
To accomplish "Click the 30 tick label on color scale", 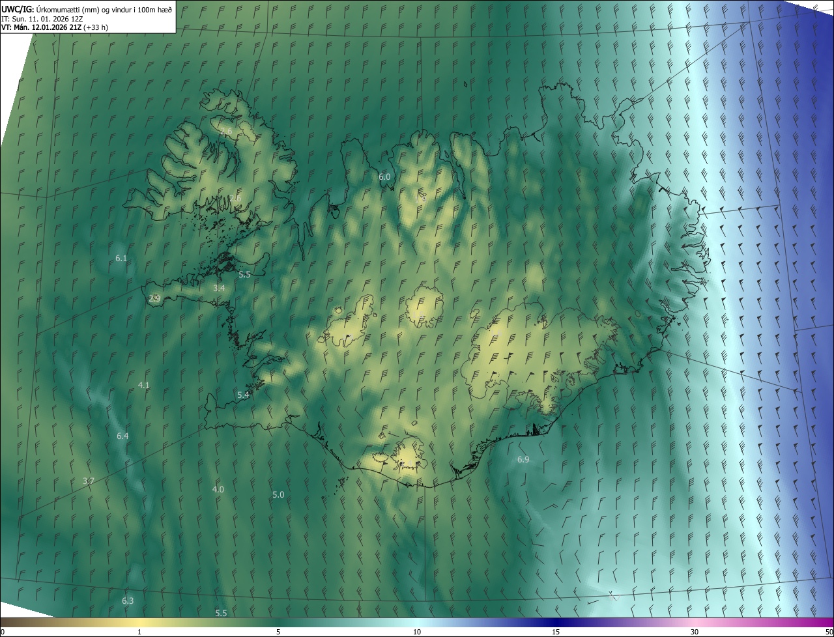I will pyautogui.click(x=695, y=632).
